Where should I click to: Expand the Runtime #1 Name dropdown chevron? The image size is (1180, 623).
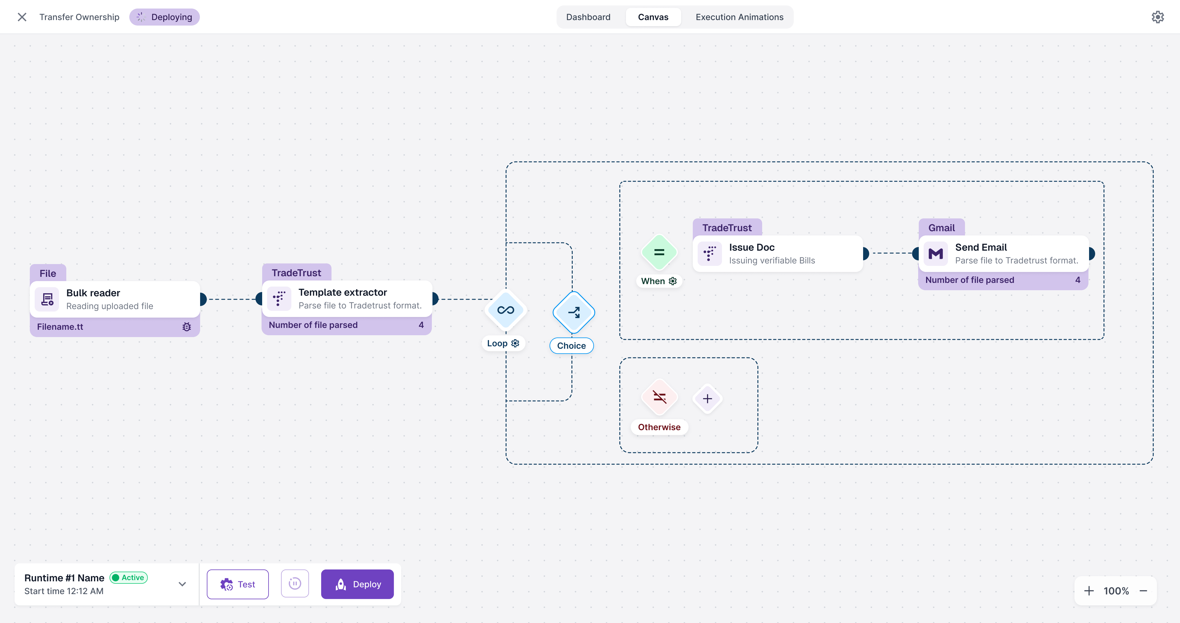(x=182, y=584)
